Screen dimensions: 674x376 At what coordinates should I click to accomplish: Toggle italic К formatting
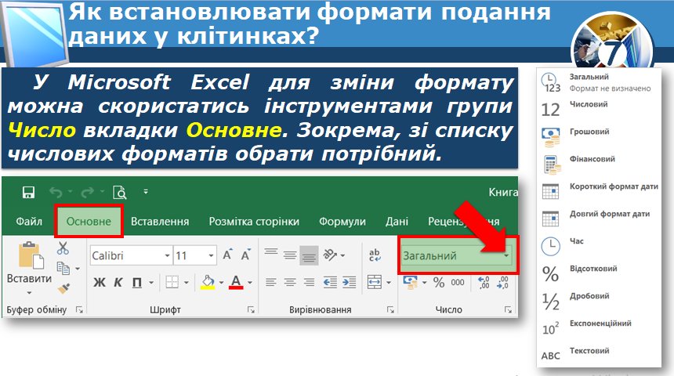point(118,282)
